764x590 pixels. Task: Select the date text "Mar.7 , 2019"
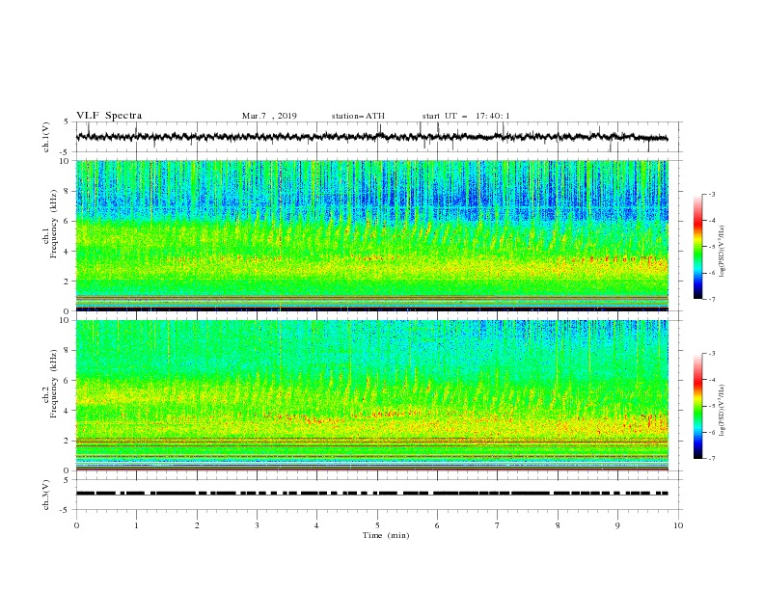pos(269,116)
